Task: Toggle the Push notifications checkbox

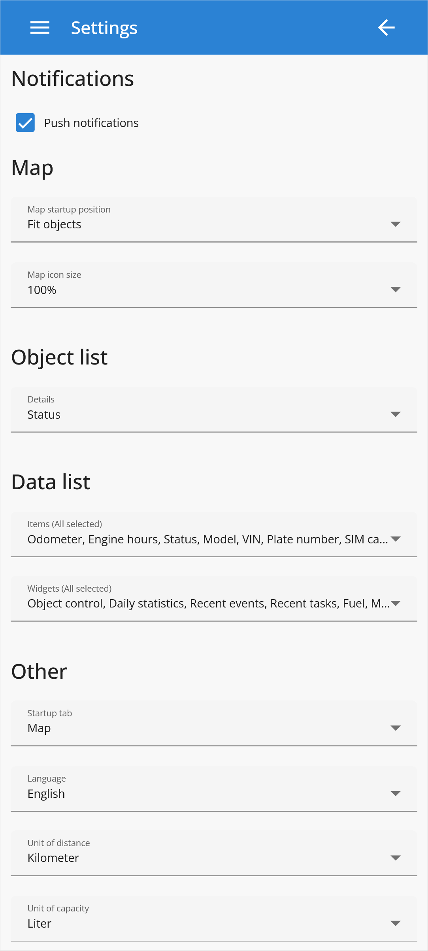Action: point(25,123)
